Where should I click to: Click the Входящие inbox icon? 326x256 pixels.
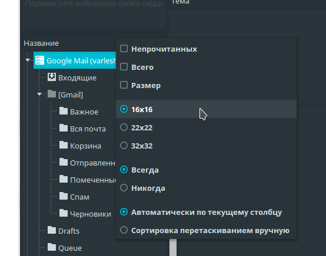point(52,77)
